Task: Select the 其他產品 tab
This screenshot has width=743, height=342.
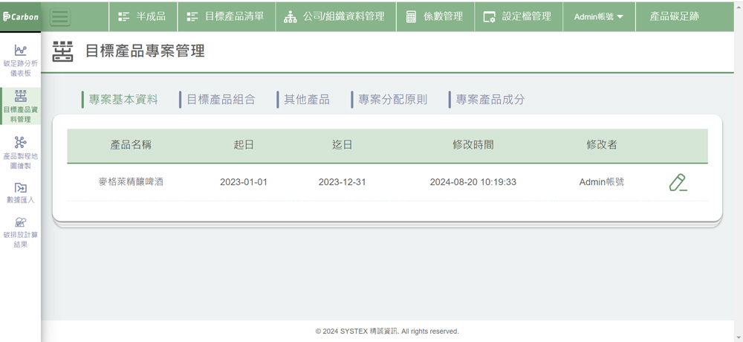Action: [306, 100]
